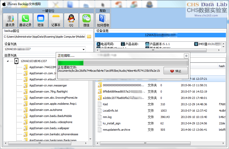
Task: Select AppDomain-cn.msn.messenger in the tree
Action: click(x=48, y=85)
